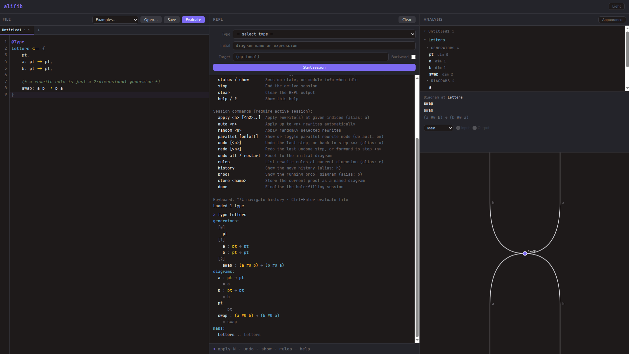
Task: Click analysis tree scrollbar up arrow
Action: 627,28
